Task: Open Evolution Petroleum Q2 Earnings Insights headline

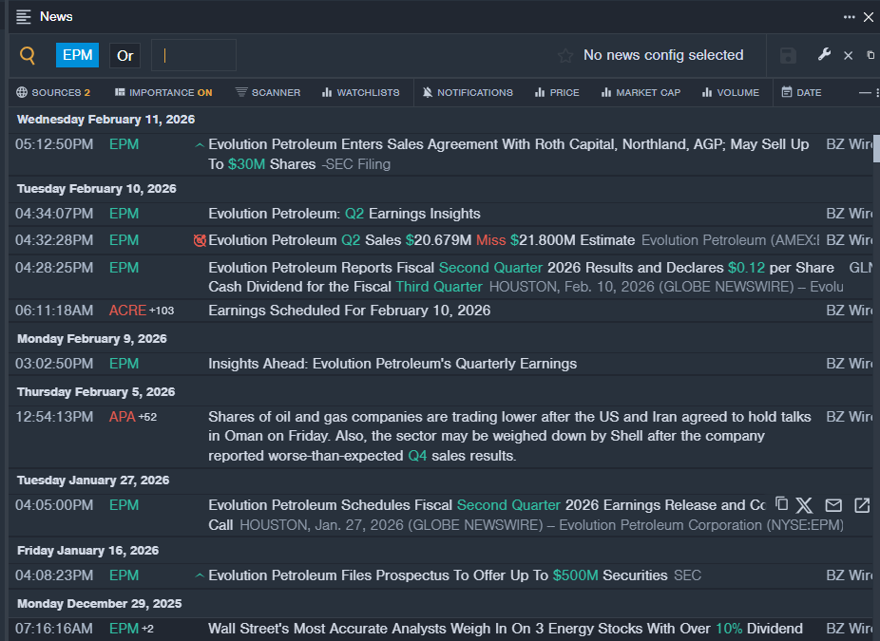Action: pyautogui.click(x=344, y=214)
